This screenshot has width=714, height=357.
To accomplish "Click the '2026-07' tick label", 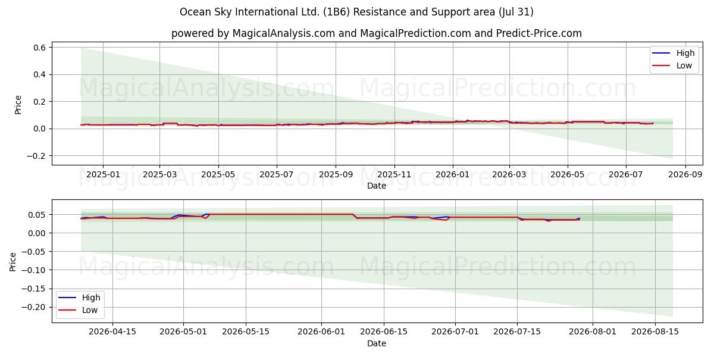I will point(626,174).
